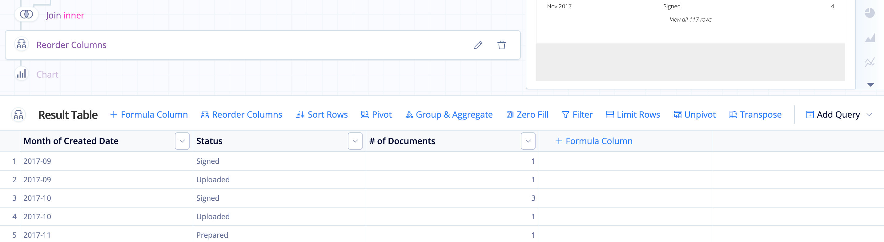Click Sort Rows in the toolbar
The height and width of the screenshot is (242, 884).
[x=322, y=115]
